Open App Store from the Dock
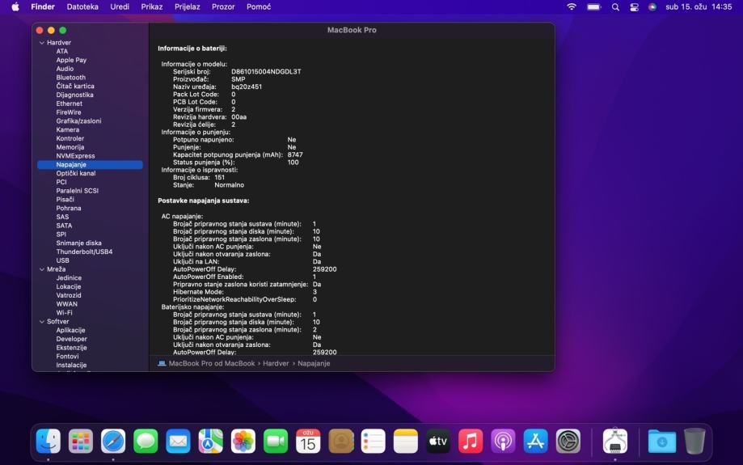743x465 pixels. (535, 441)
